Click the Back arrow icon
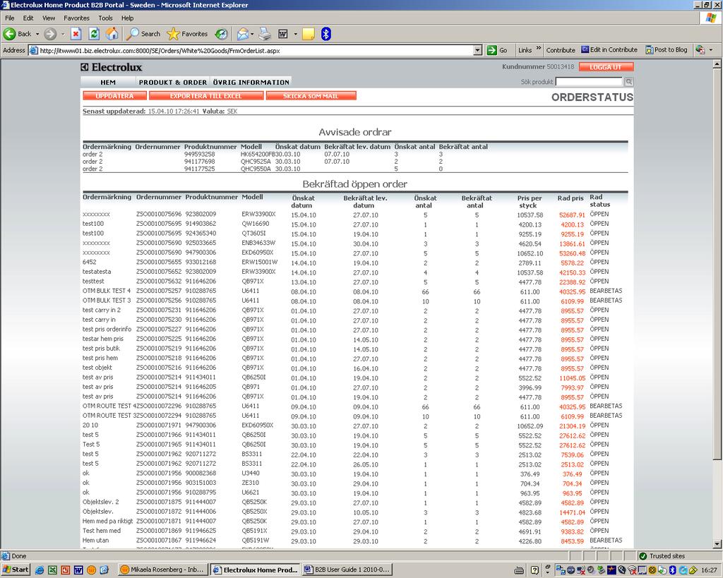 [x=9, y=34]
